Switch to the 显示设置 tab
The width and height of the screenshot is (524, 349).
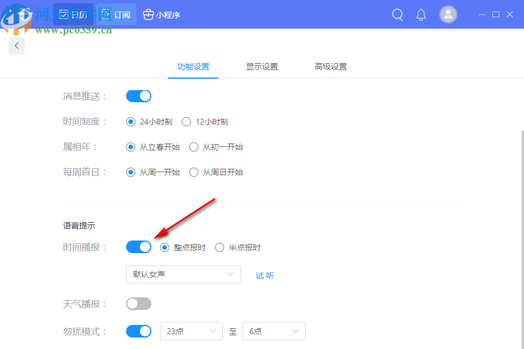[262, 67]
